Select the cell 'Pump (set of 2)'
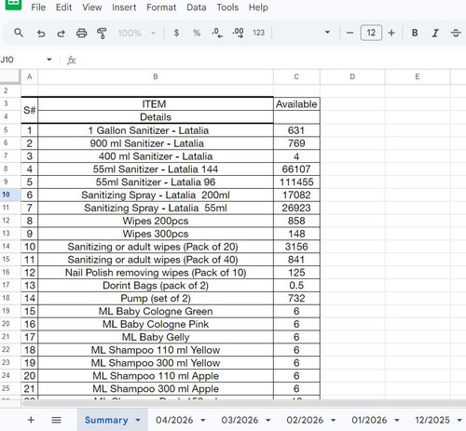The image size is (466, 431). 156,298
